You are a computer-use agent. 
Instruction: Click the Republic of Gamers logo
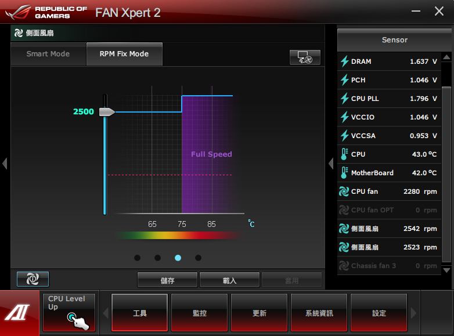coord(46,12)
